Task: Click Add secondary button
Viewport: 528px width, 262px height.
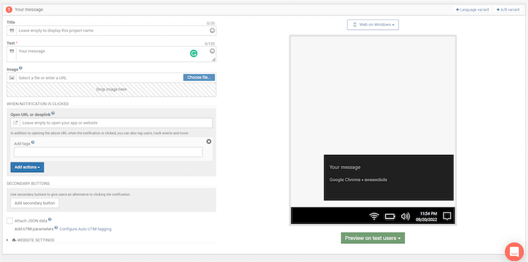Action: (x=34, y=203)
